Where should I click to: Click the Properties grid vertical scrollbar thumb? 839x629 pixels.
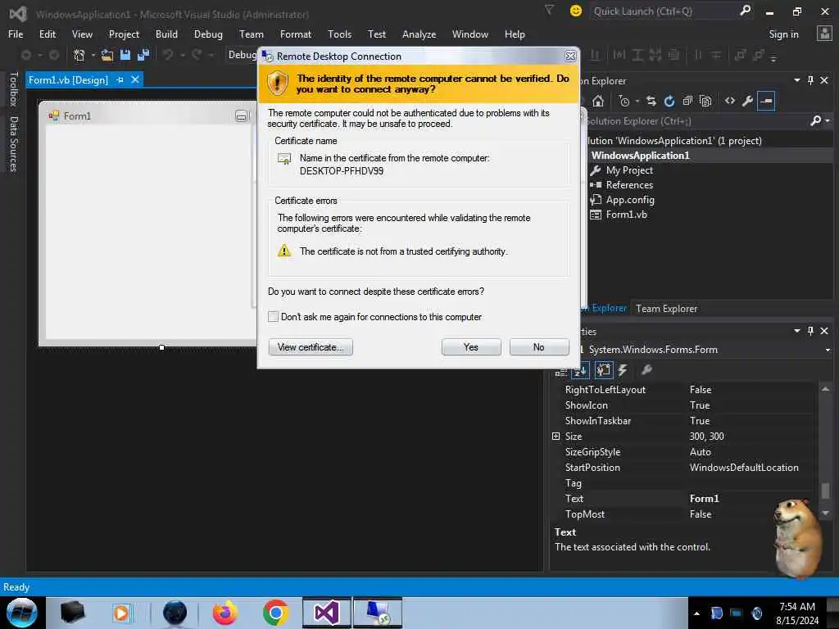coord(825,491)
